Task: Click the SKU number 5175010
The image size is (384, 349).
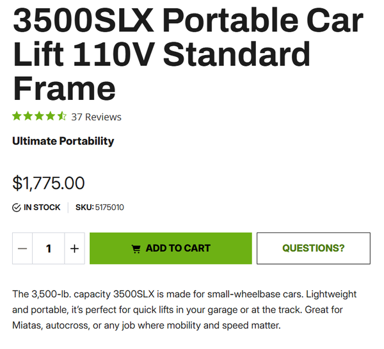Action: [x=109, y=207]
